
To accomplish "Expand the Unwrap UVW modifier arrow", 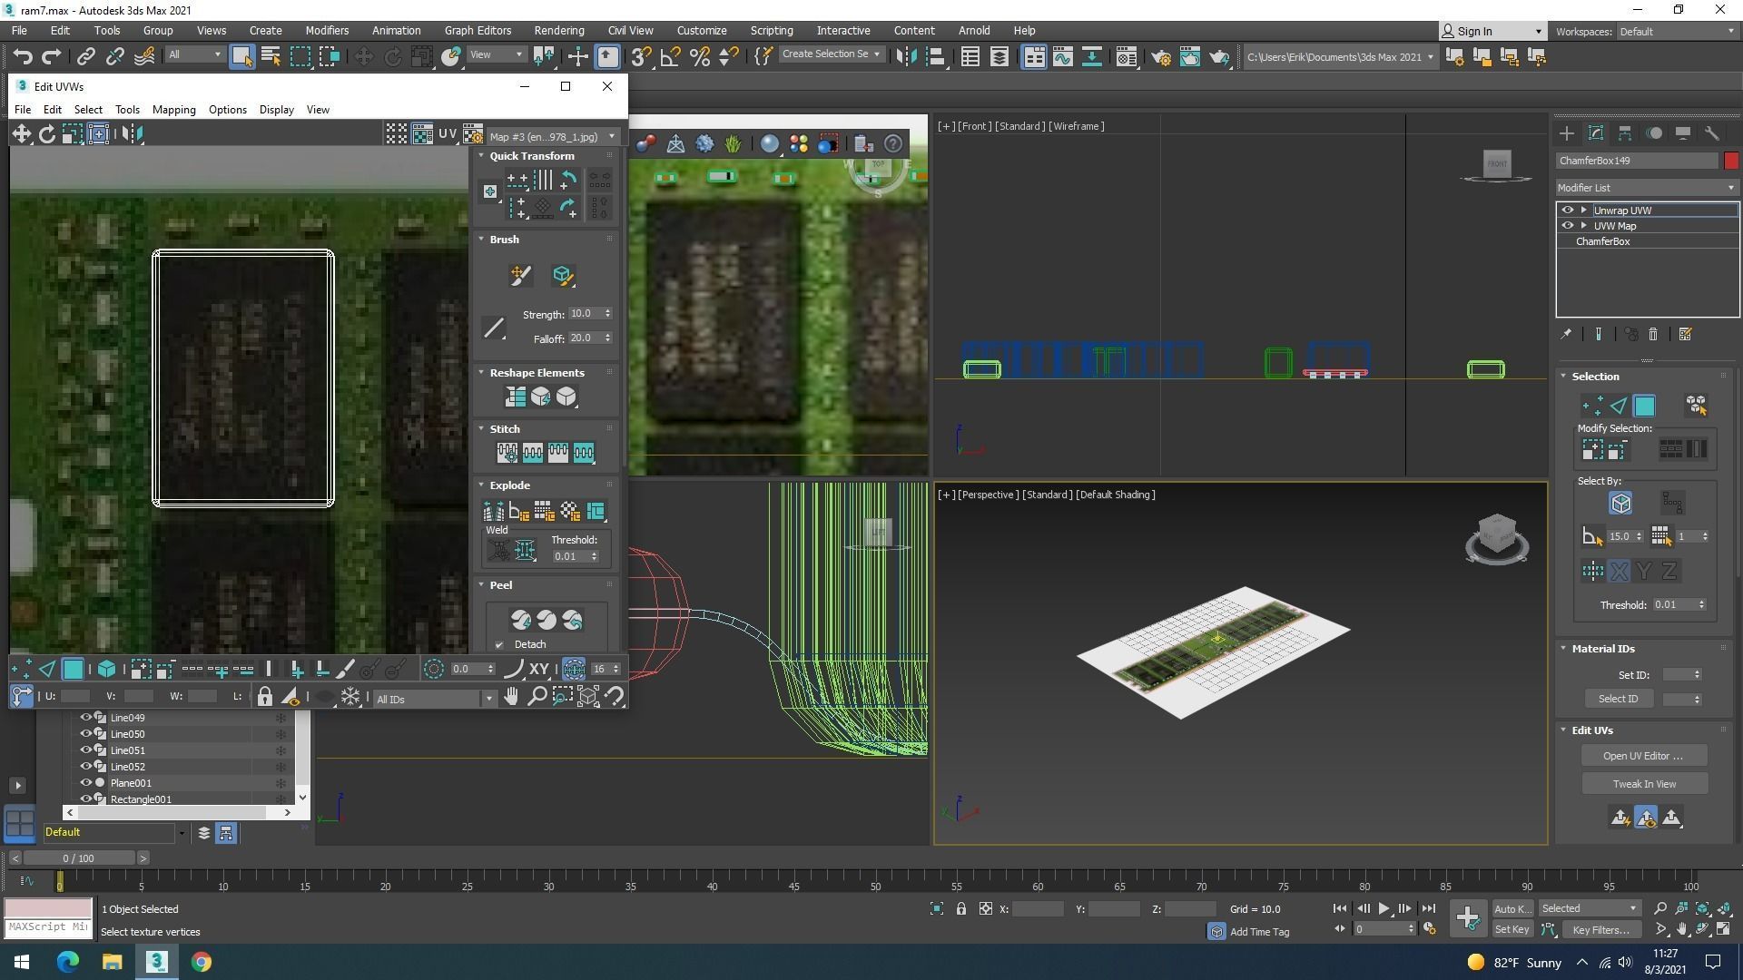I will point(1584,210).
